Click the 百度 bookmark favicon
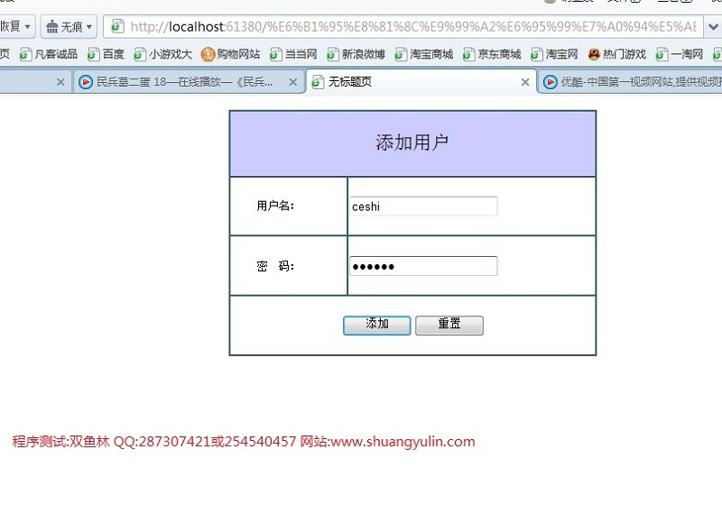This screenshot has width=722, height=523. point(93,55)
